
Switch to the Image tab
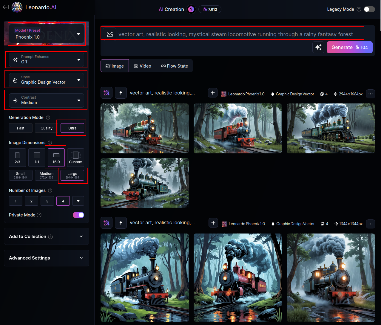[x=115, y=66]
